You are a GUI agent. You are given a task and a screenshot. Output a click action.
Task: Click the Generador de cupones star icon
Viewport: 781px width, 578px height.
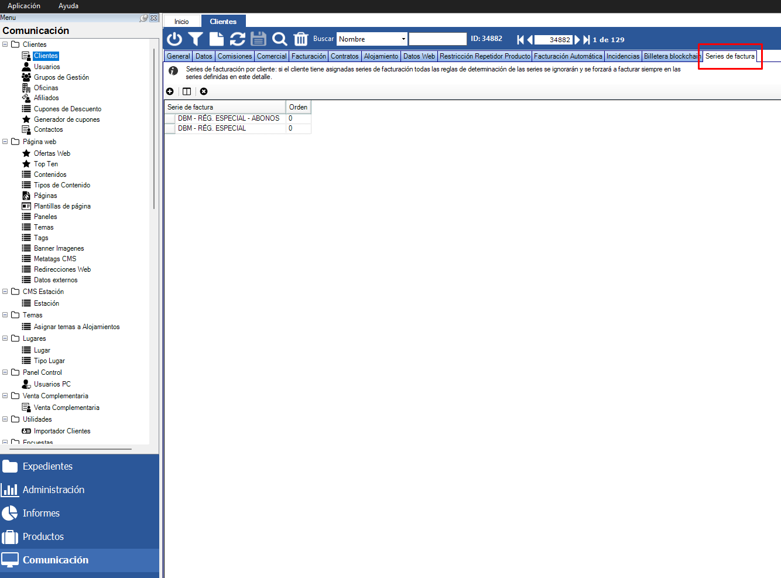tap(26, 119)
